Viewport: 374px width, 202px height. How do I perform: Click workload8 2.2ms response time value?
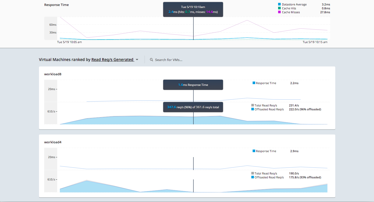[x=294, y=83]
